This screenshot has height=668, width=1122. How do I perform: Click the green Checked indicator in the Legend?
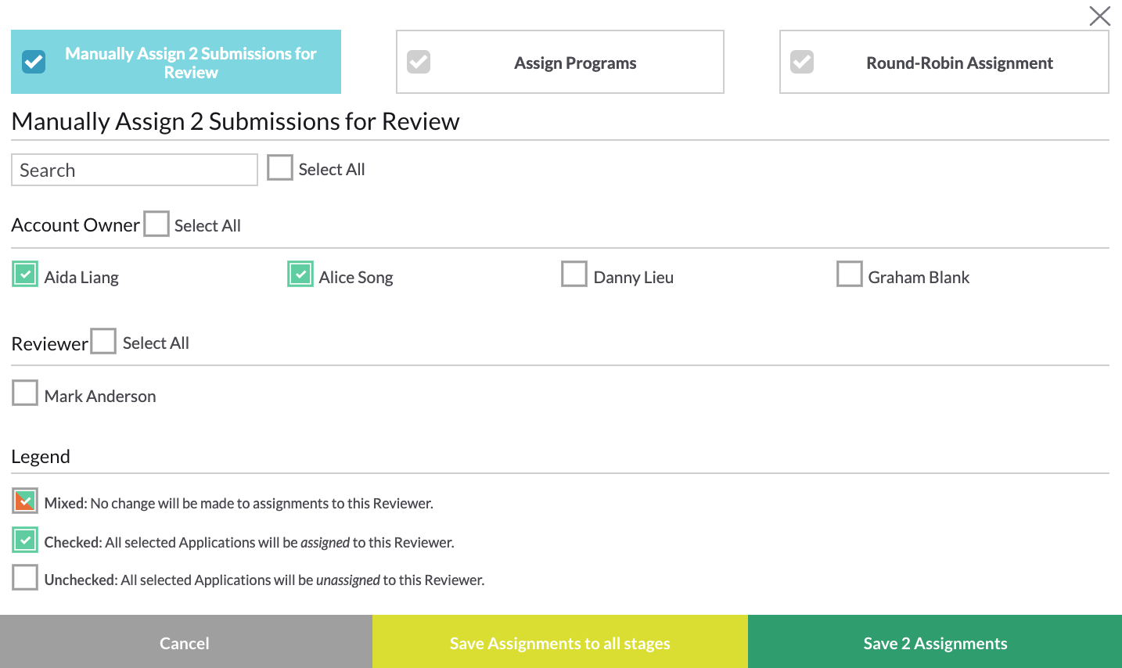pyautogui.click(x=24, y=540)
